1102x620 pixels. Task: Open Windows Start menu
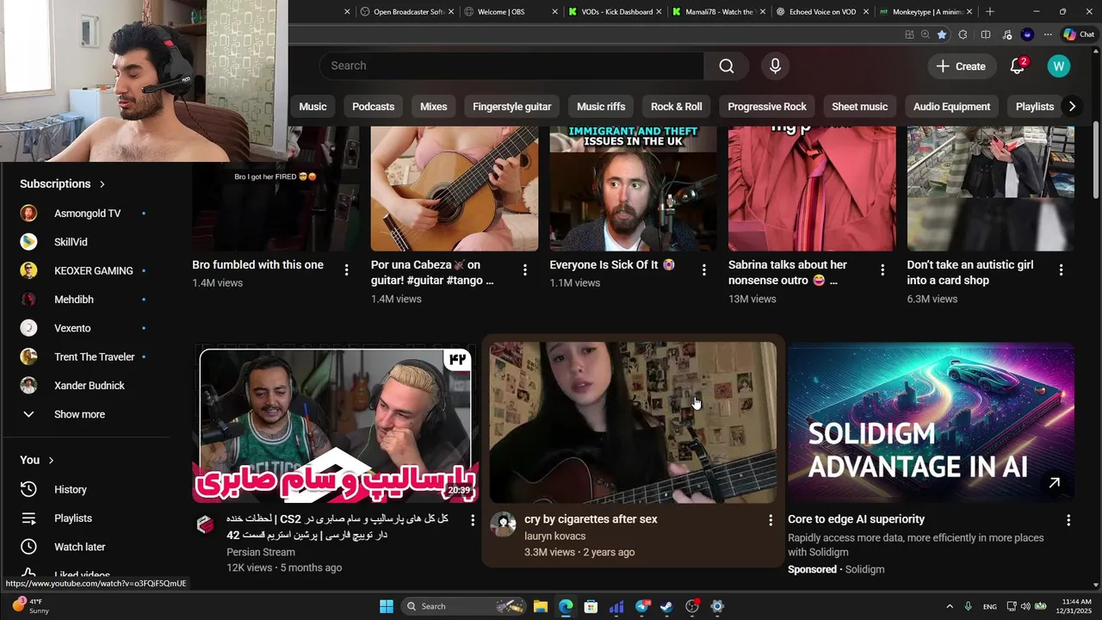tap(387, 606)
